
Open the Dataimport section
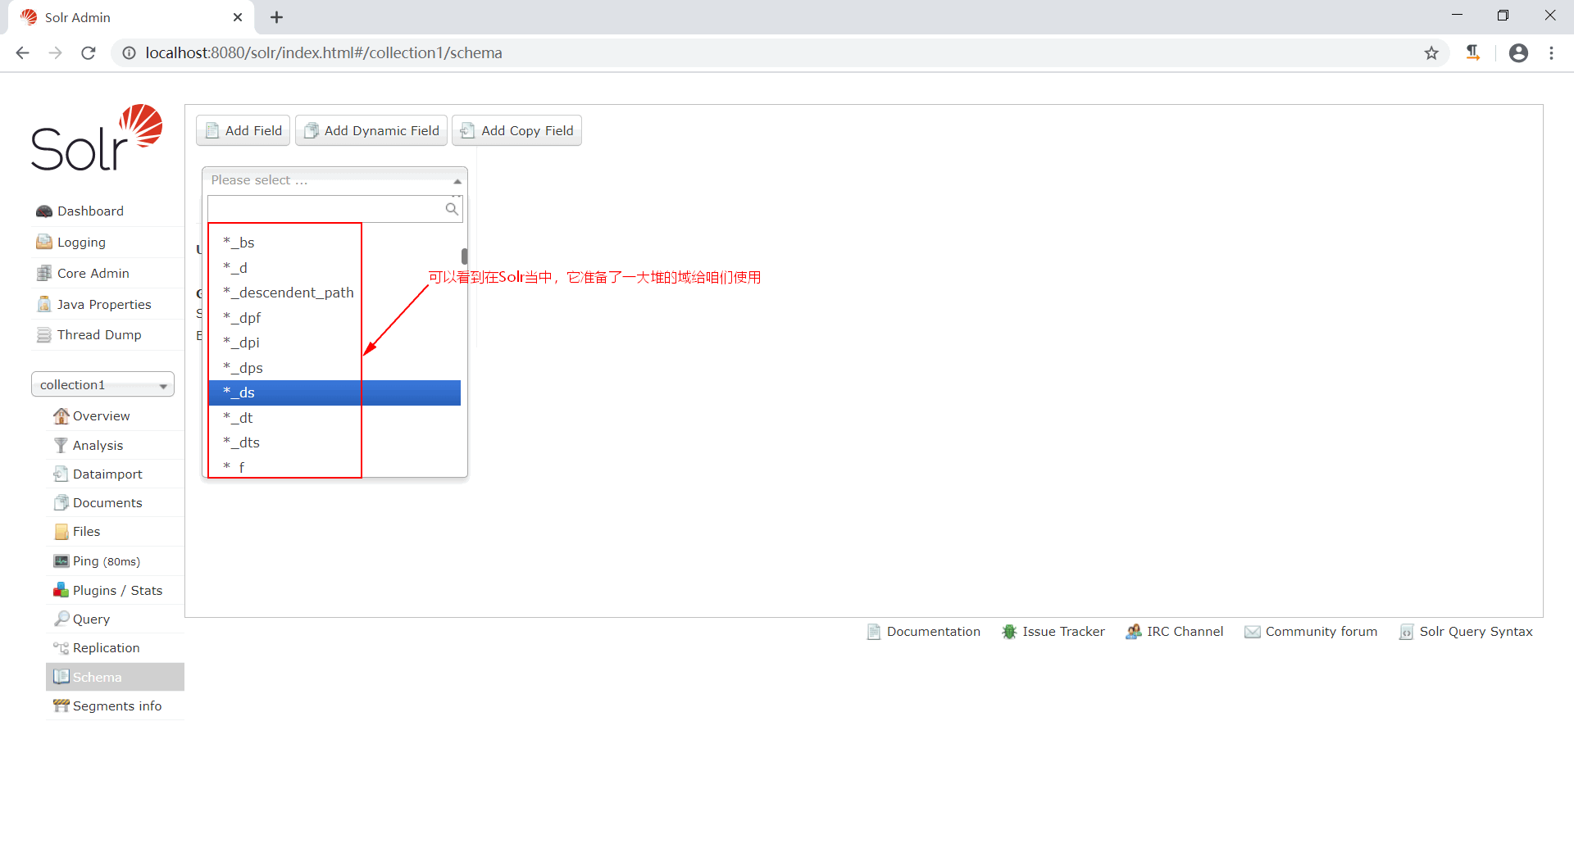[x=107, y=474]
